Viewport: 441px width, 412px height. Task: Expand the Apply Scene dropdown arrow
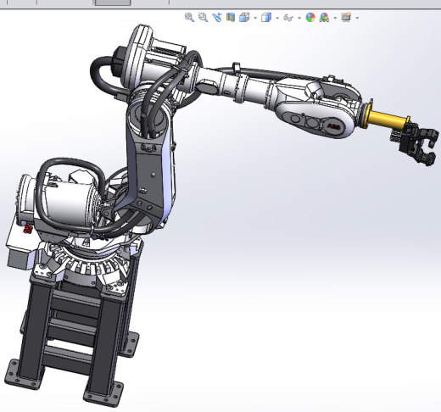pos(335,18)
